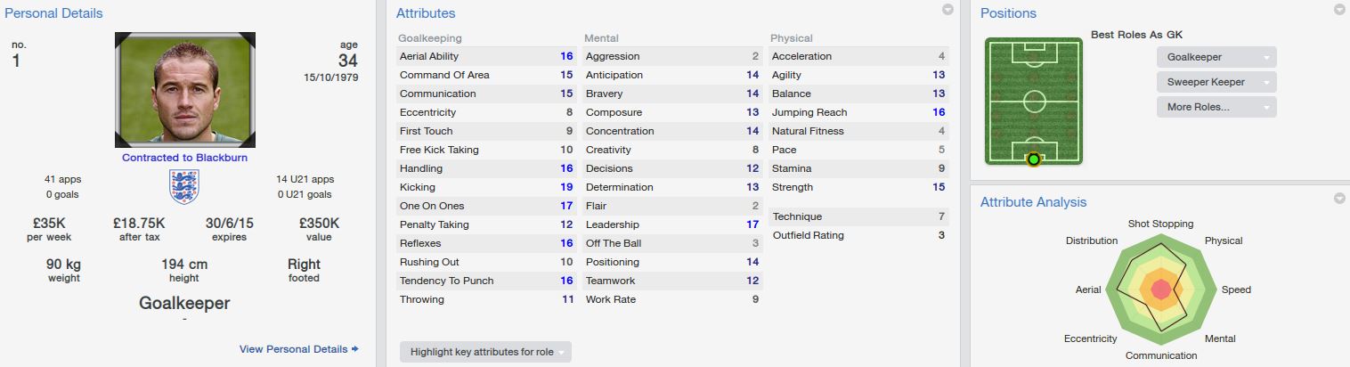The height and width of the screenshot is (367, 1350).
Task: Click the Personal Details panel heading
Action: (52, 13)
